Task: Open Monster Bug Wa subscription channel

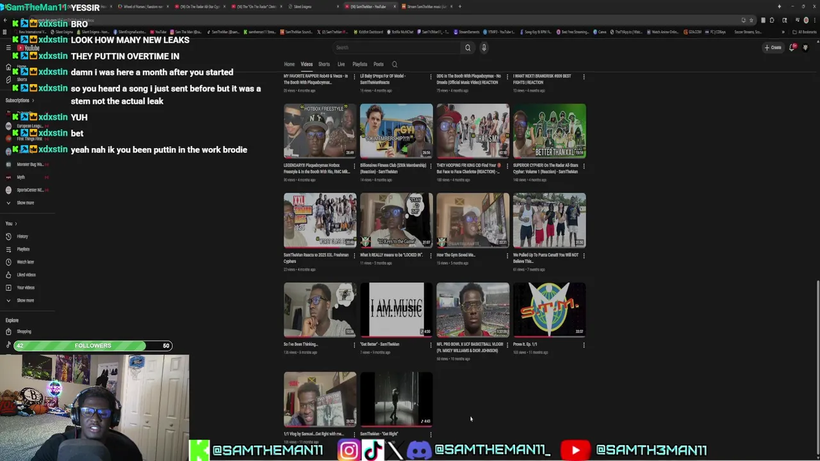Action: pyautogui.click(x=29, y=165)
